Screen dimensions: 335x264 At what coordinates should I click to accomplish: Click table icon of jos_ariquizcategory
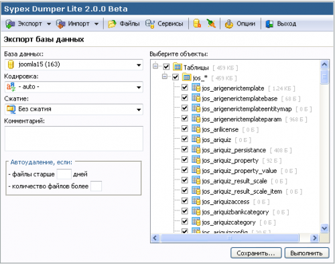click(196, 221)
